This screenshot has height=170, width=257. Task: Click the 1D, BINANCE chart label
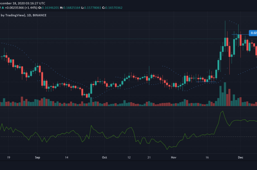point(36,15)
